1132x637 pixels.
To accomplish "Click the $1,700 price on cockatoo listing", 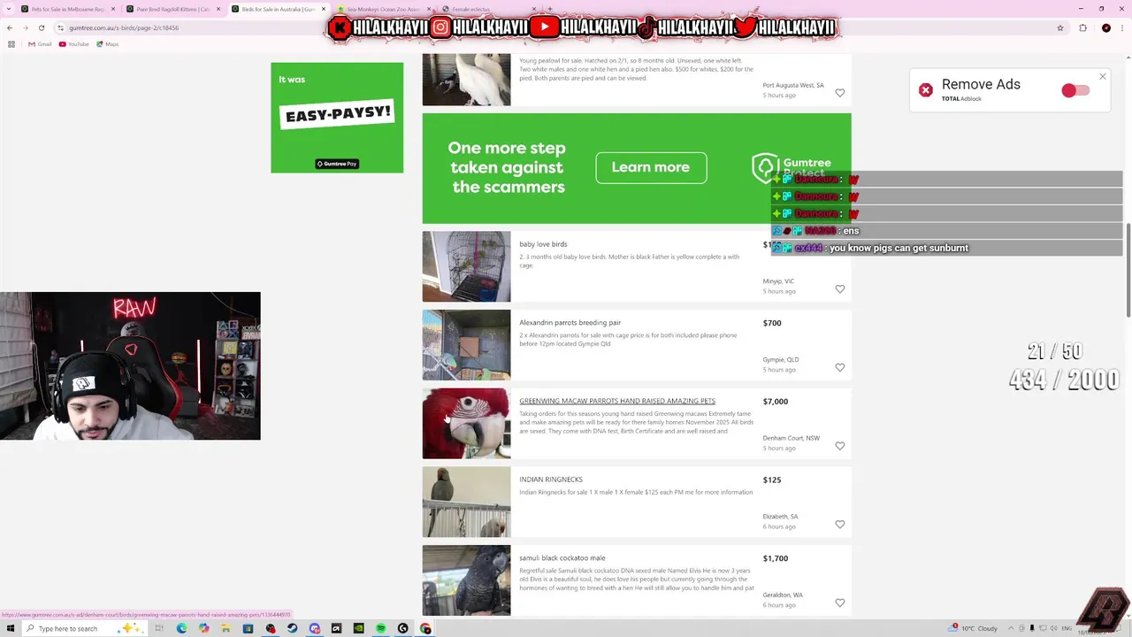I will click(x=776, y=558).
